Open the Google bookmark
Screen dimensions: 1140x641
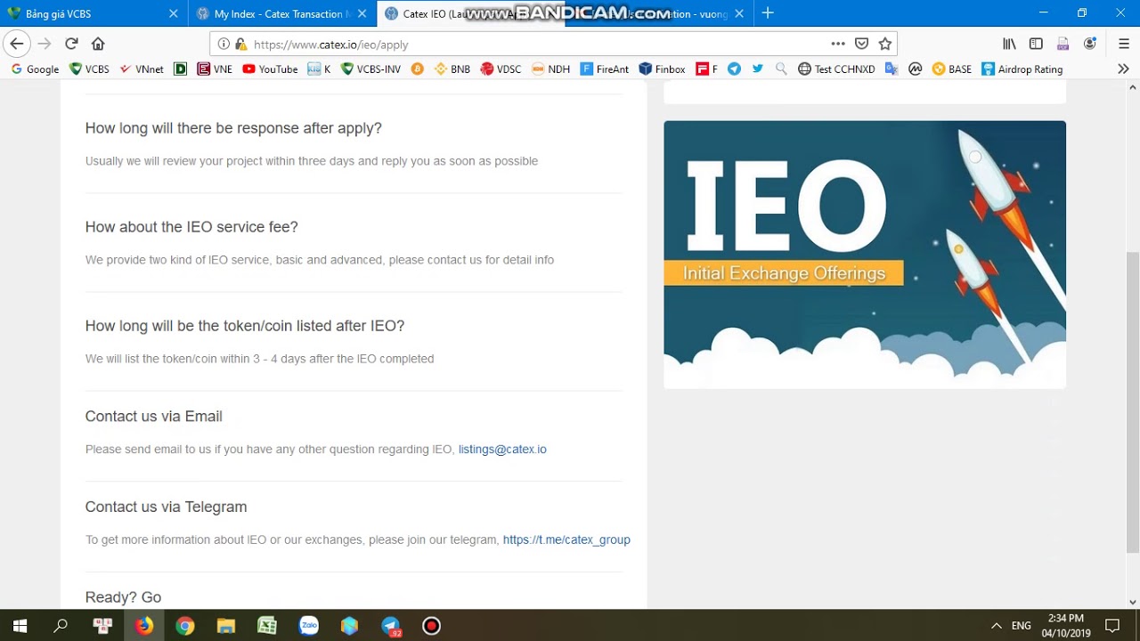click(35, 69)
